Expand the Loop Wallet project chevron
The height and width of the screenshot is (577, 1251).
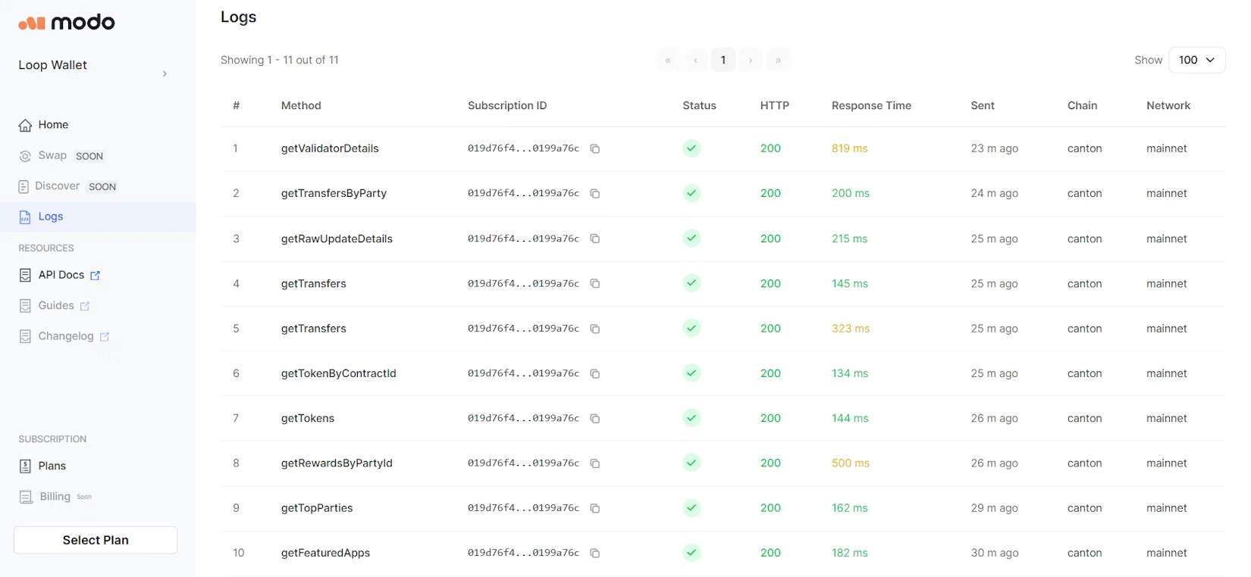[165, 73]
